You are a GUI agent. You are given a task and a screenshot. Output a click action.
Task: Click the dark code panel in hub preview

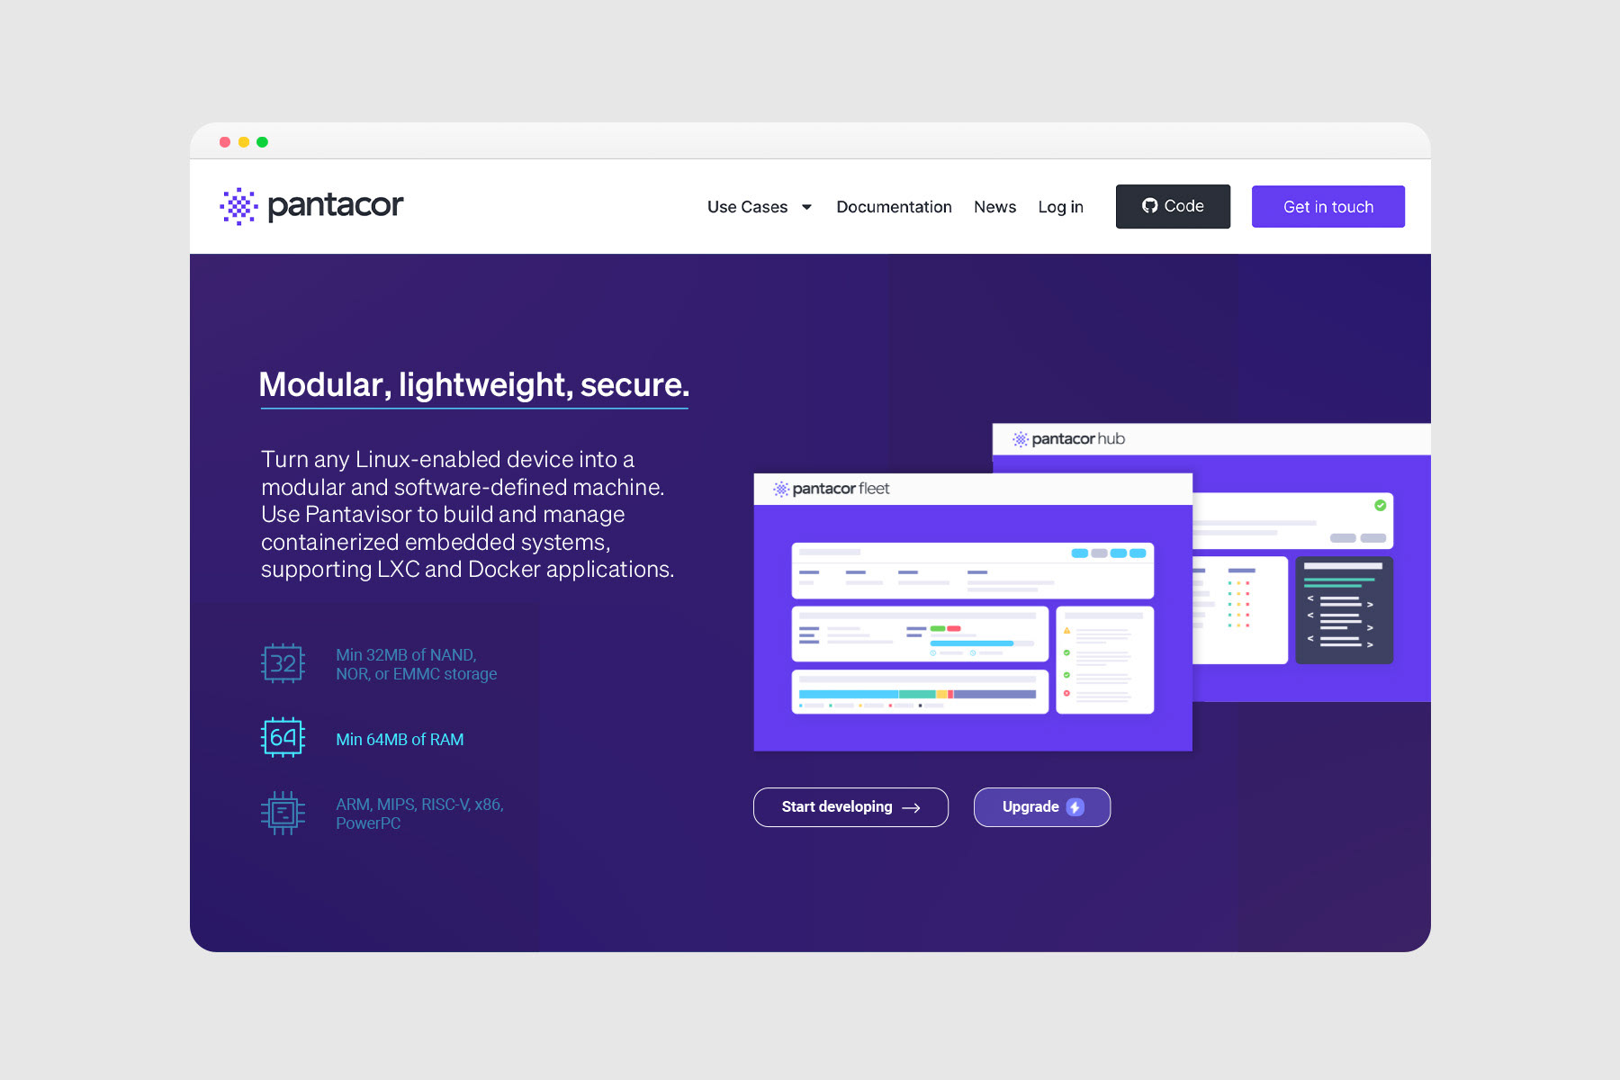(1344, 610)
